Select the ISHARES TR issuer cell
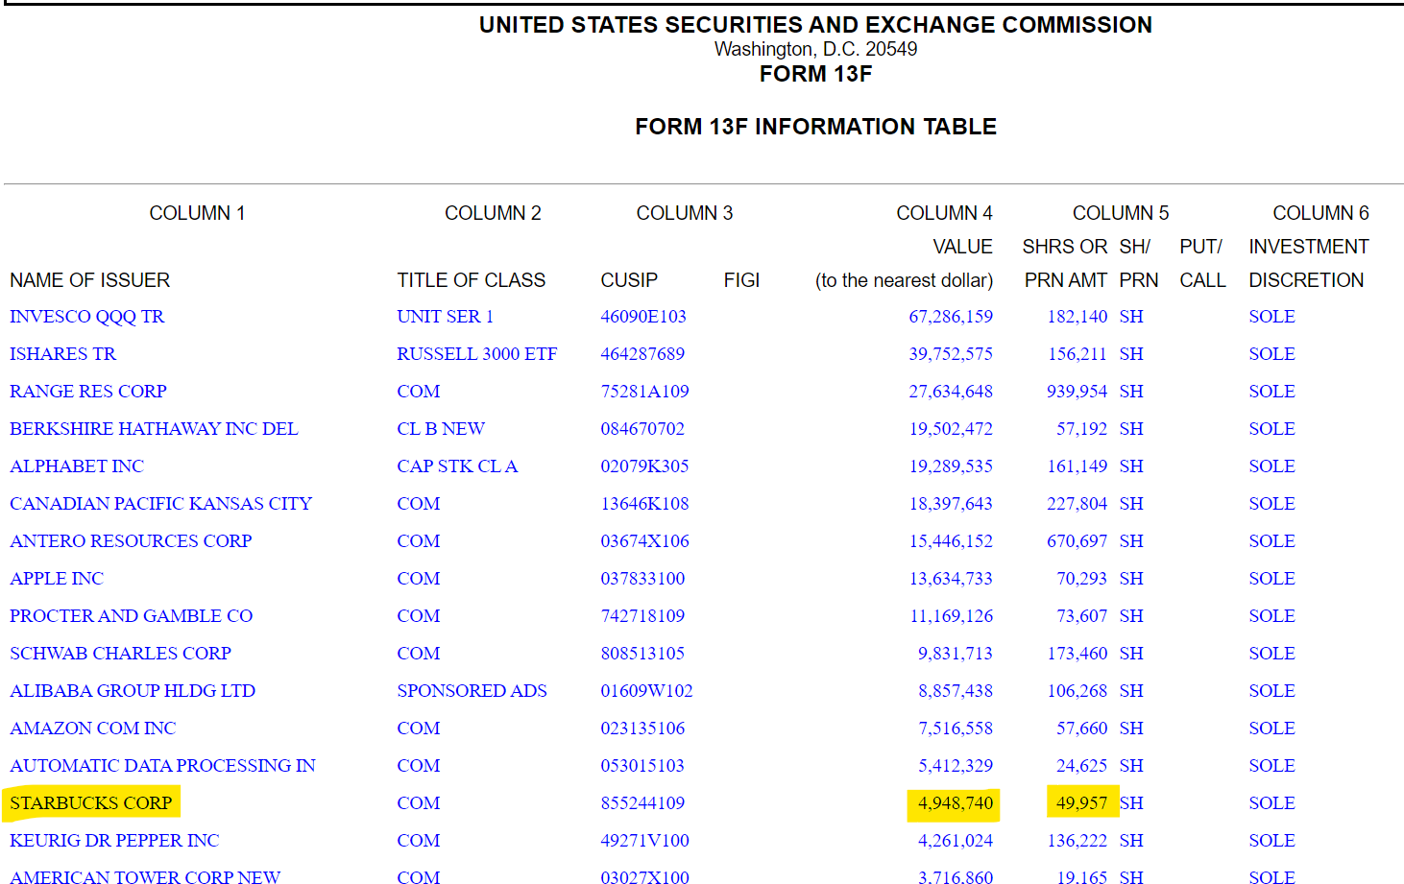1404x884 pixels. [62, 354]
